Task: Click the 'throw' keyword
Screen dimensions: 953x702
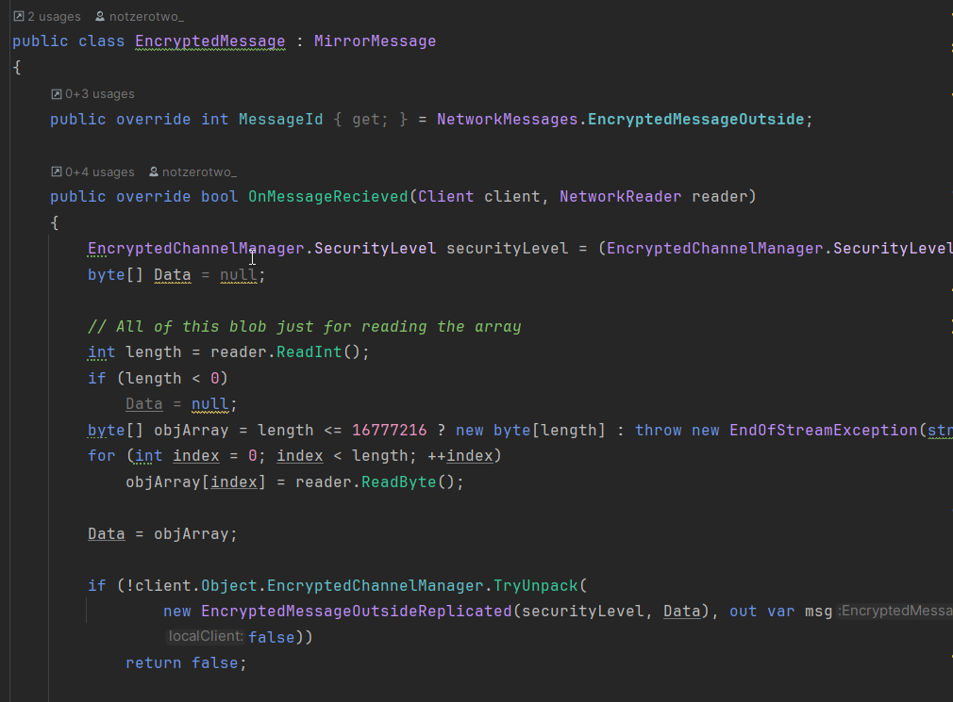Action: point(658,431)
